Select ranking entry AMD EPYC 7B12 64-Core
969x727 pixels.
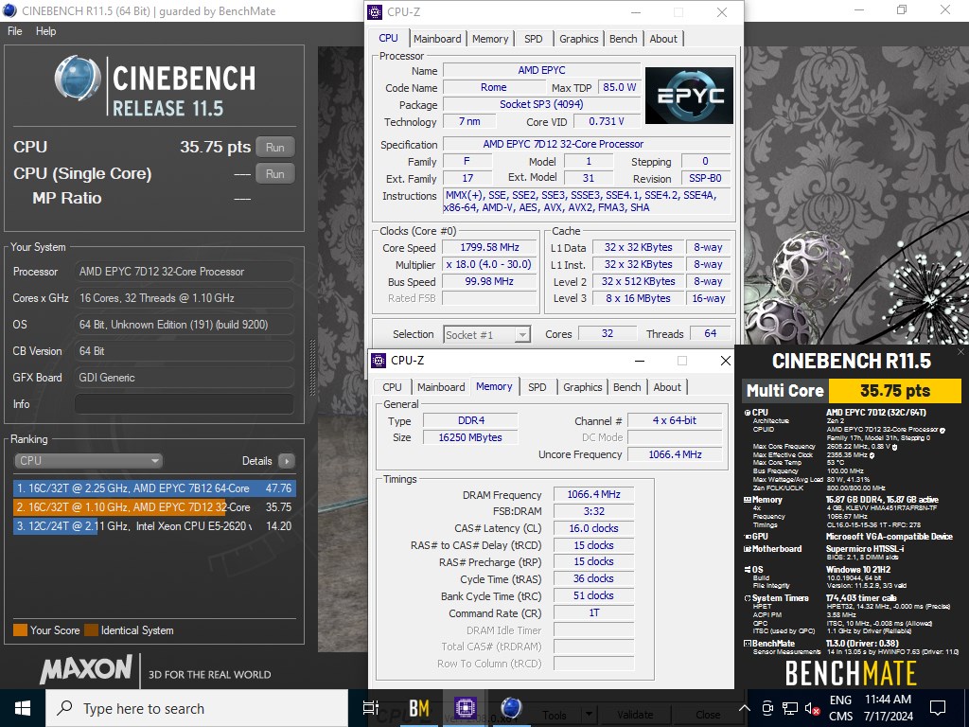(x=154, y=488)
